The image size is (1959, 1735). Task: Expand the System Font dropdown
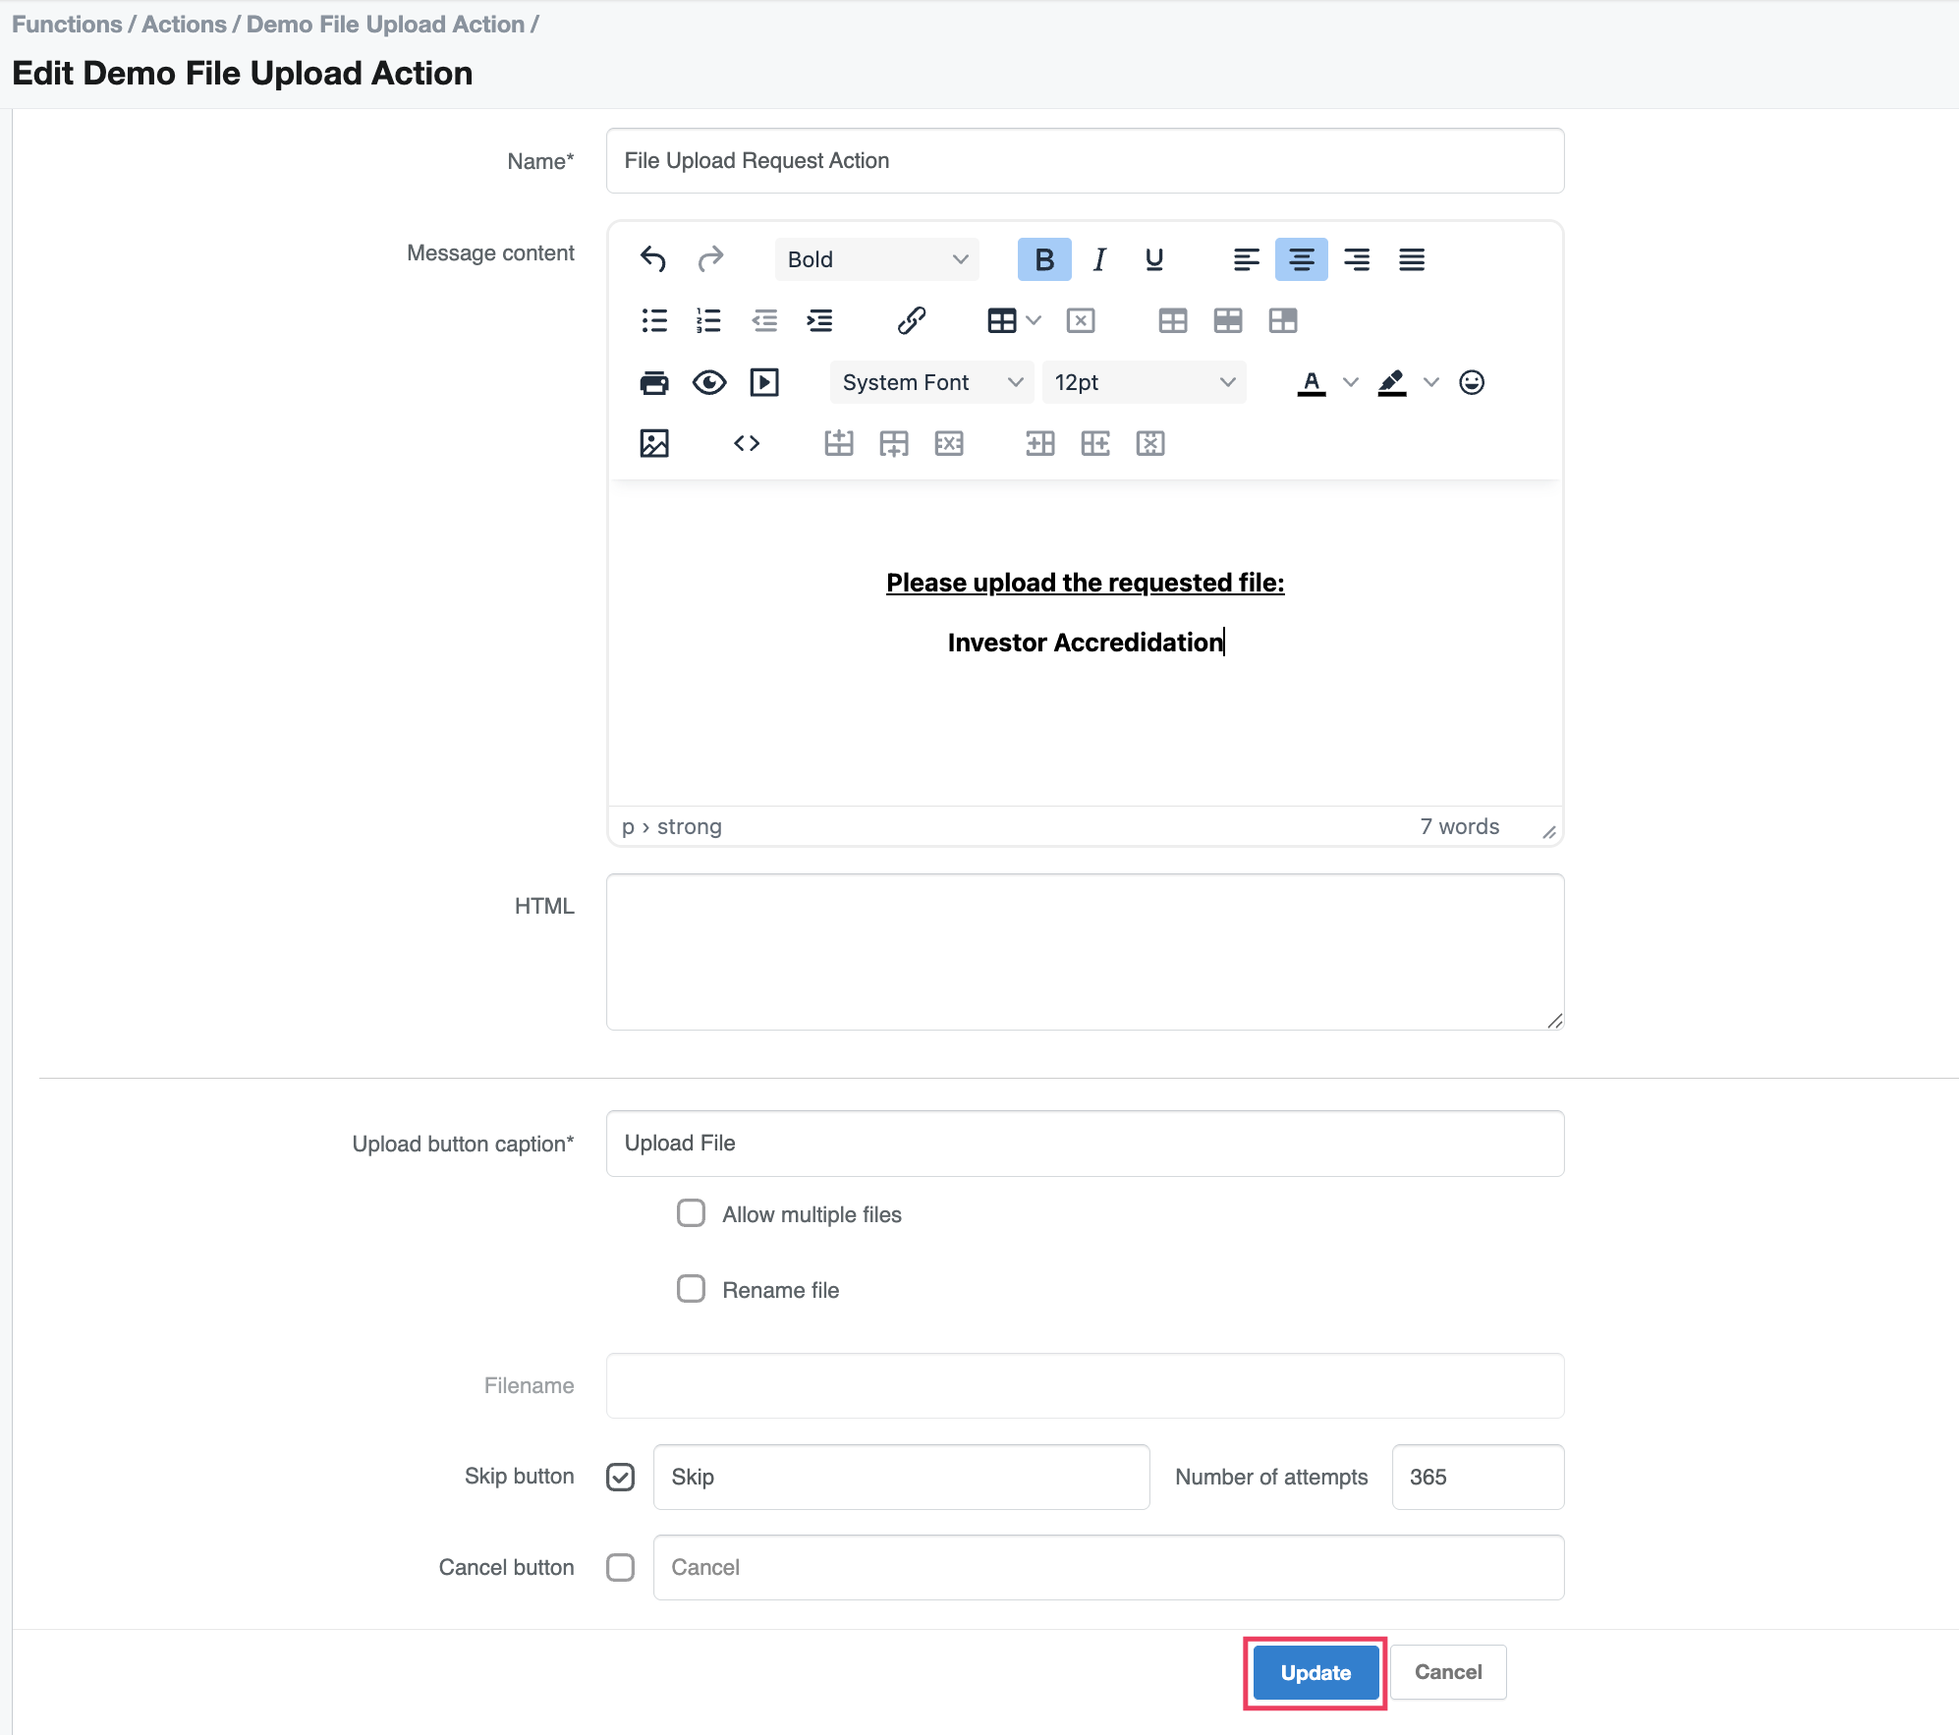point(930,382)
